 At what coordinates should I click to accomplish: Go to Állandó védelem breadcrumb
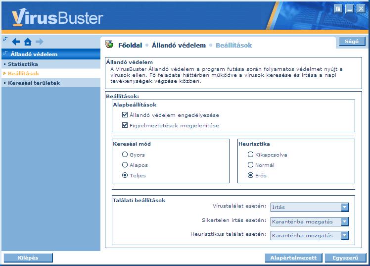(179, 45)
